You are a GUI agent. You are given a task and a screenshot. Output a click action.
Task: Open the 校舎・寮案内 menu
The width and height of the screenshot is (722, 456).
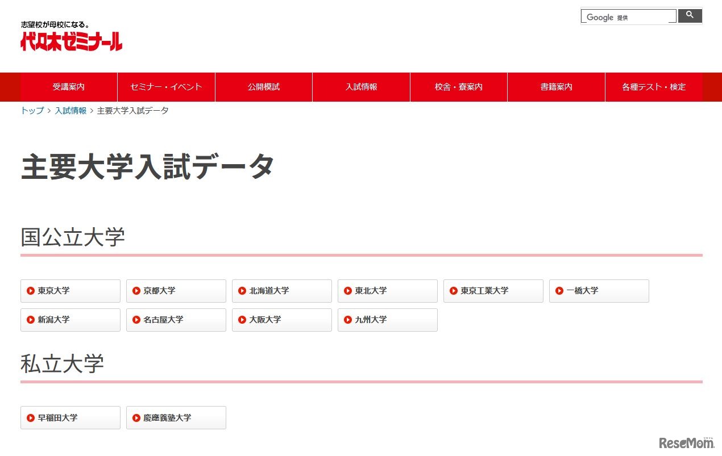click(x=459, y=87)
